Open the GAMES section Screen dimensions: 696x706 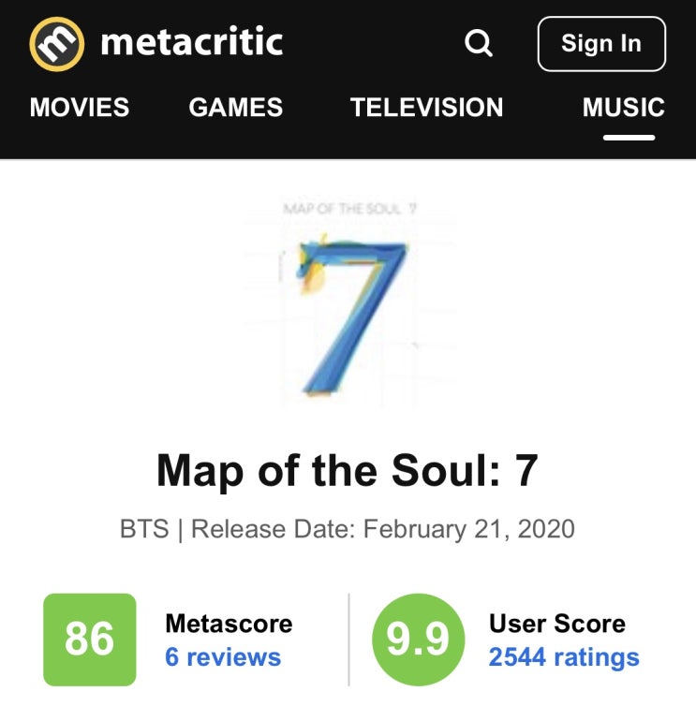coord(236,107)
